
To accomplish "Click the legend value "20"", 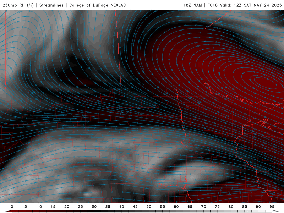I will pos(67,207).
